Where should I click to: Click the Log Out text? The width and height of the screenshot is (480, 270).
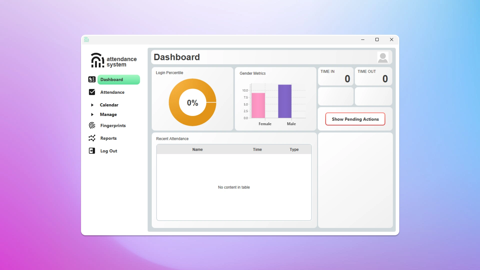(108, 151)
